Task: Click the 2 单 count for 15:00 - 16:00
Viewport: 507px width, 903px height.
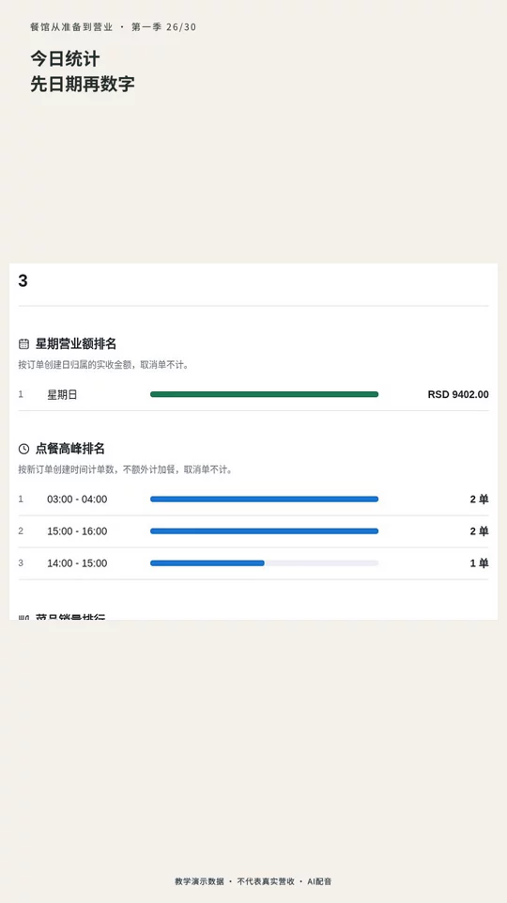Action: coord(480,531)
